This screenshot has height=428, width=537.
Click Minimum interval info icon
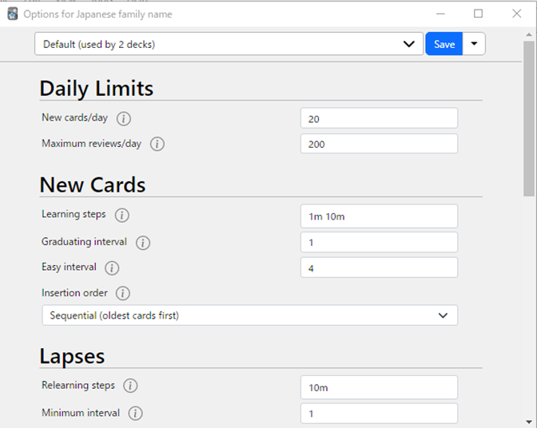[x=135, y=414]
